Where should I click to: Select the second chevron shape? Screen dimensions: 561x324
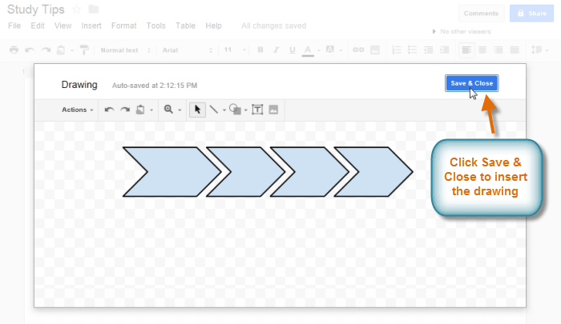(x=245, y=172)
